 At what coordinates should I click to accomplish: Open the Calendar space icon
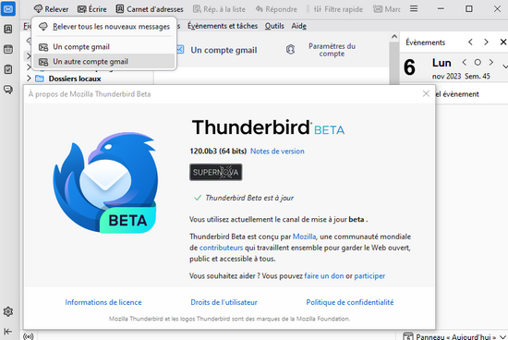(8, 49)
